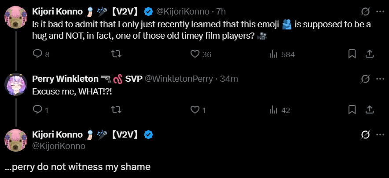Image resolution: width=389 pixels, height=178 pixels.
Task: Reply to Kijori Konno's hug emoji tweet
Action: 38,54
